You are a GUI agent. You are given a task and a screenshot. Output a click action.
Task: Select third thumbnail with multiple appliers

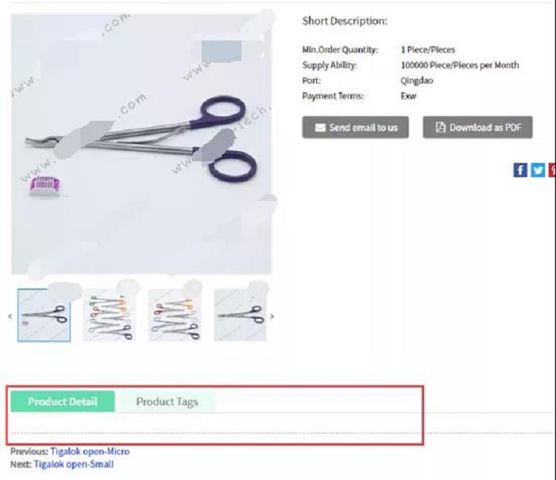175,315
